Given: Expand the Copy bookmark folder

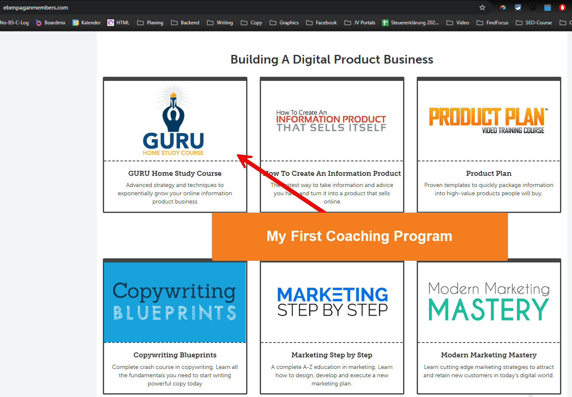Looking at the screenshot, I should tap(252, 23).
